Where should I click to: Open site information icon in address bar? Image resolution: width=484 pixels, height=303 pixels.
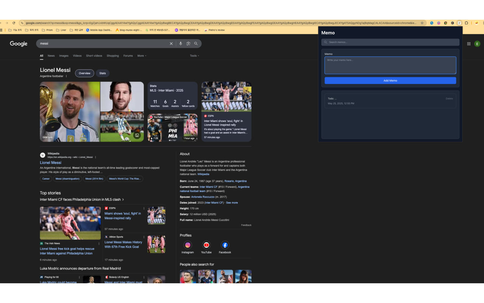point(22,23)
